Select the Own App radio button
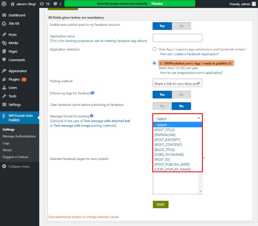This screenshot has width=258, height=226. tap(154, 49)
